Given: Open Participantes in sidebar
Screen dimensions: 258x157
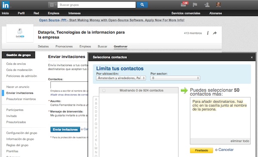Looking at the screenshot, I should (x=15, y=110).
